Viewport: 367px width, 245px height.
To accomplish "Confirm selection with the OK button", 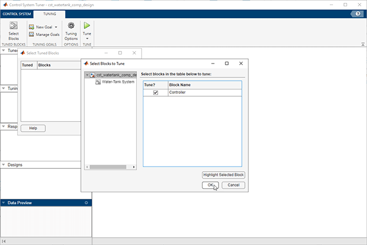I will pyautogui.click(x=210, y=185).
